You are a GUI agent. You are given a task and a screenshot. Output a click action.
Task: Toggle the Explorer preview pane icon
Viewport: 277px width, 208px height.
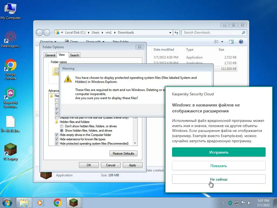pos(231,42)
